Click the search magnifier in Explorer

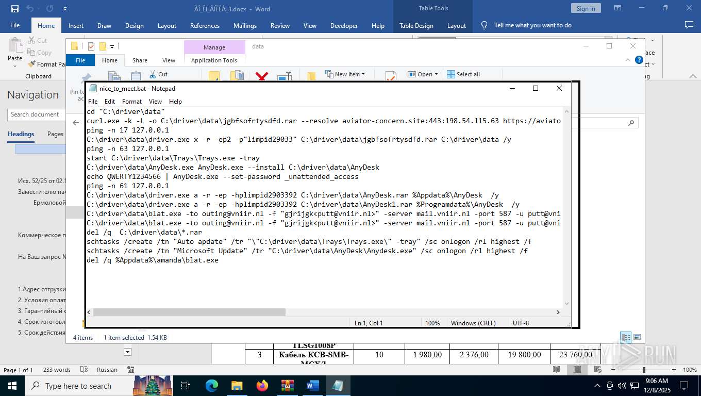[x=631, y=123]
